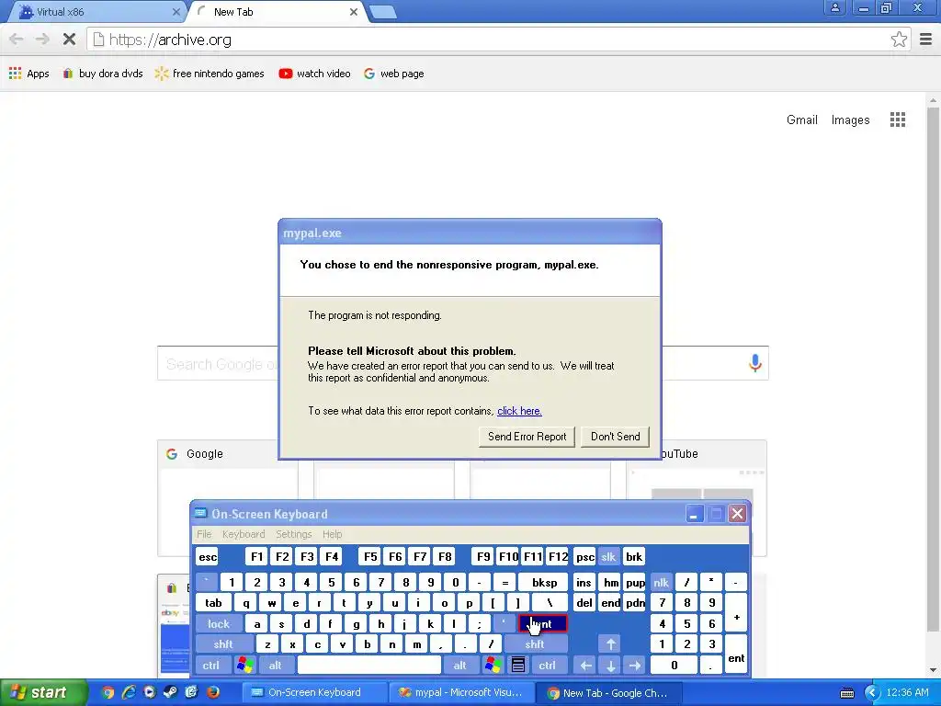The height and width of the screenshot is (706, 941).
Task: Click Don't Send button
Action: (615, 437)
